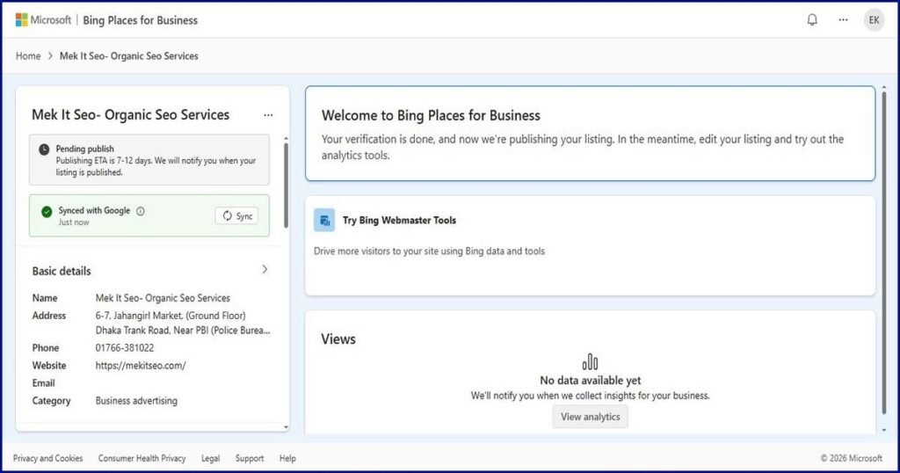Click breadcrumb Mek It Seo- Organic Seo Services
This screenshot has height=473, width=900.
pyautogui.click(x=129, y=55)
